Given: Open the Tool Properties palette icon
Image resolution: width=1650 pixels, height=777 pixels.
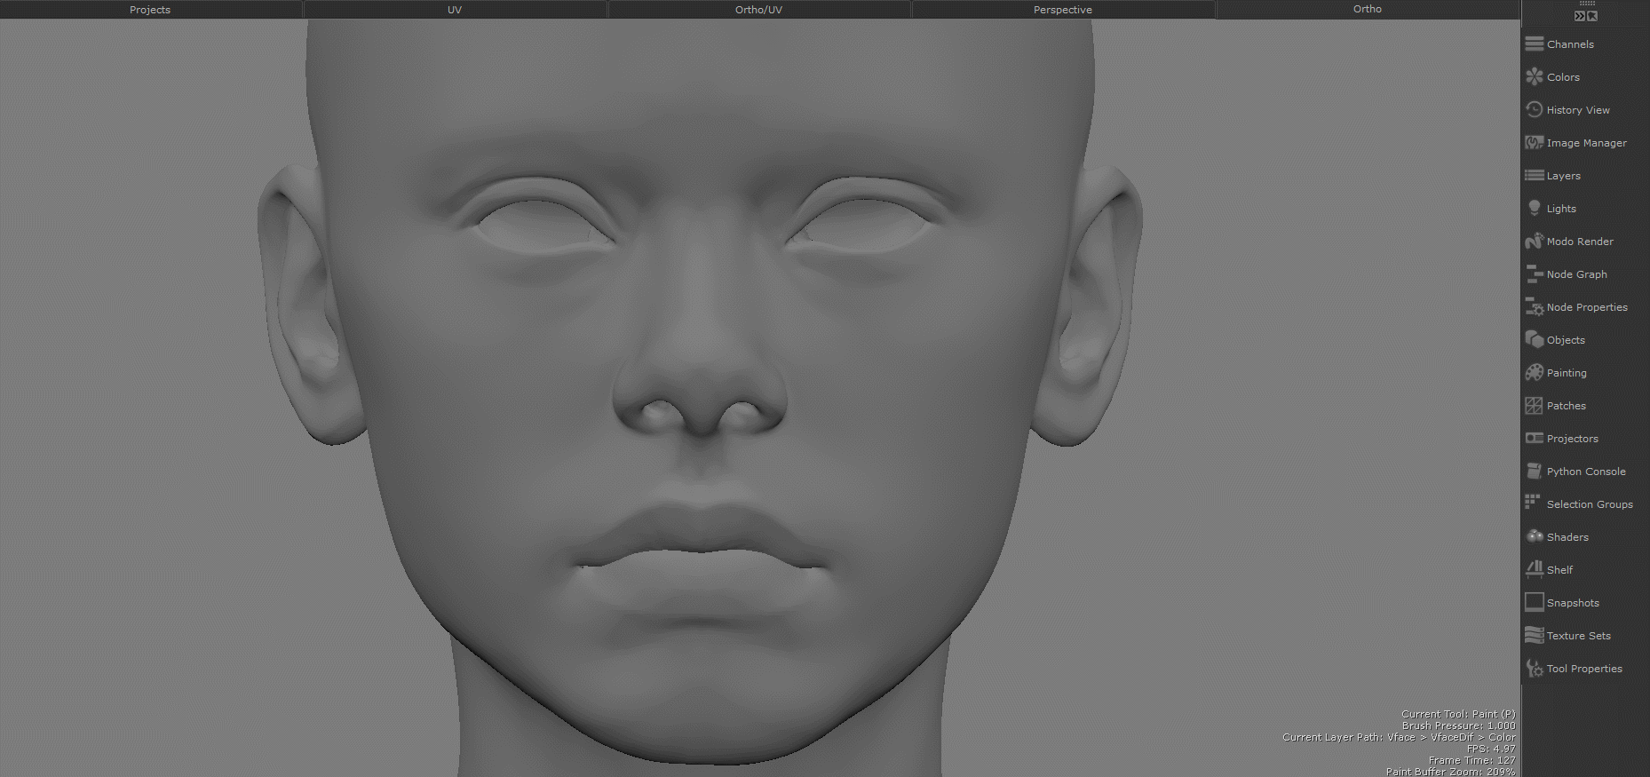Looking at the screenshot, I should (x=1534, y=668).
